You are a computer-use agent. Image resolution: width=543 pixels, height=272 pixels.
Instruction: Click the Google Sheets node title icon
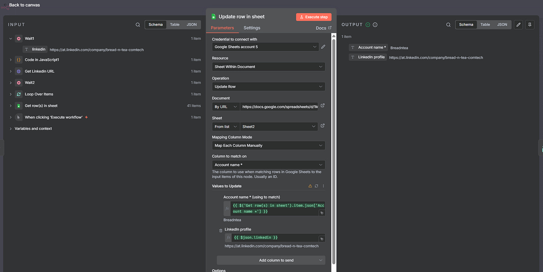pos(214,16)
